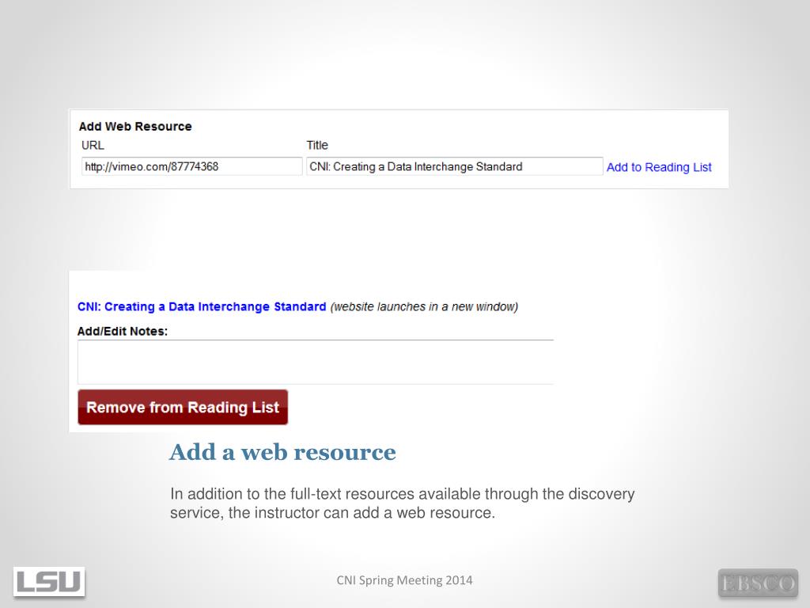This screenshot has height=608, width=810.
Task: Click the paragraph starting 'In addition to the full-text'
Action: point(403,503)
